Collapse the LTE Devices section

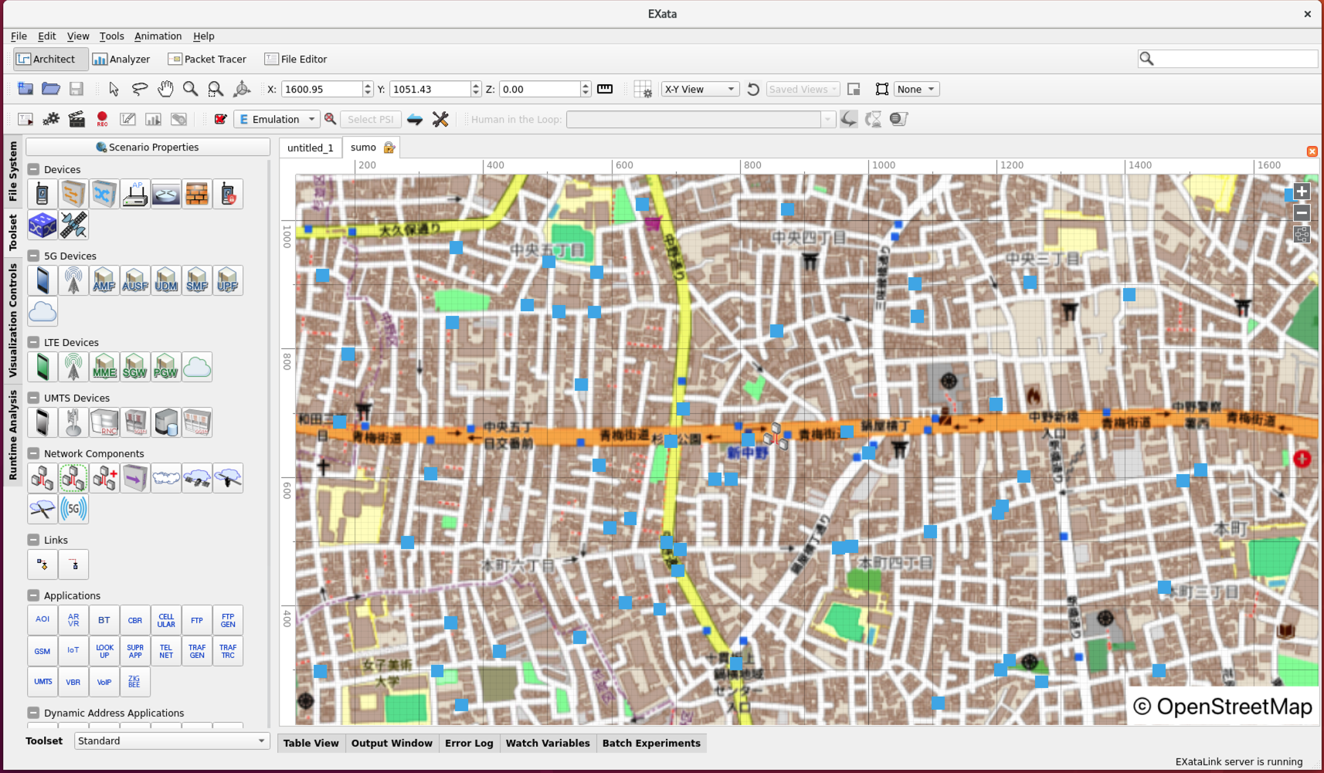pyautogui.click(x=33, y=342)
